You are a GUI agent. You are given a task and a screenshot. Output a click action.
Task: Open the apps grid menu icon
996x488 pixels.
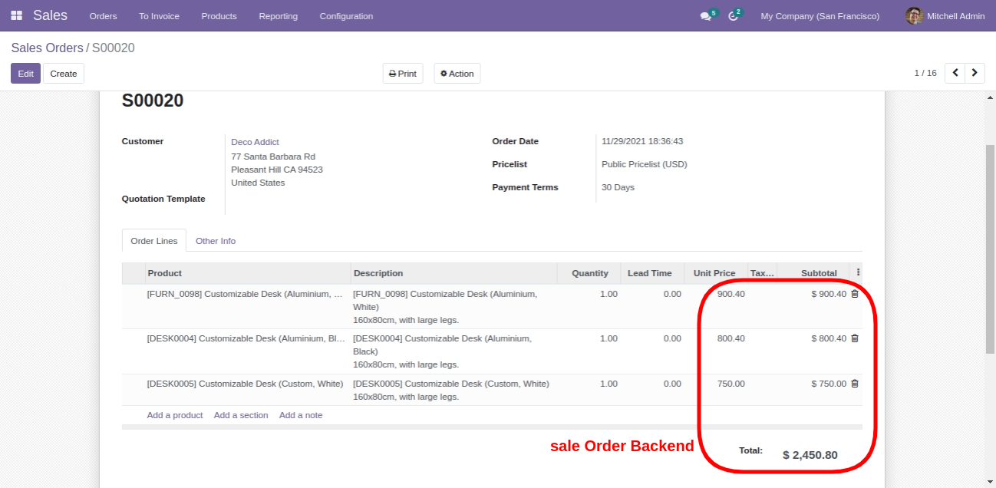[x=16, y=15]
